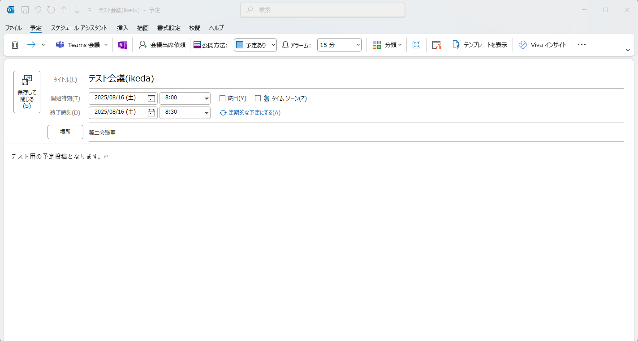Image resolution: width=638 pixels, height=341 pixels.
Task: Click the Outlook app icon in title bar
Action: [x=11, y=10]
